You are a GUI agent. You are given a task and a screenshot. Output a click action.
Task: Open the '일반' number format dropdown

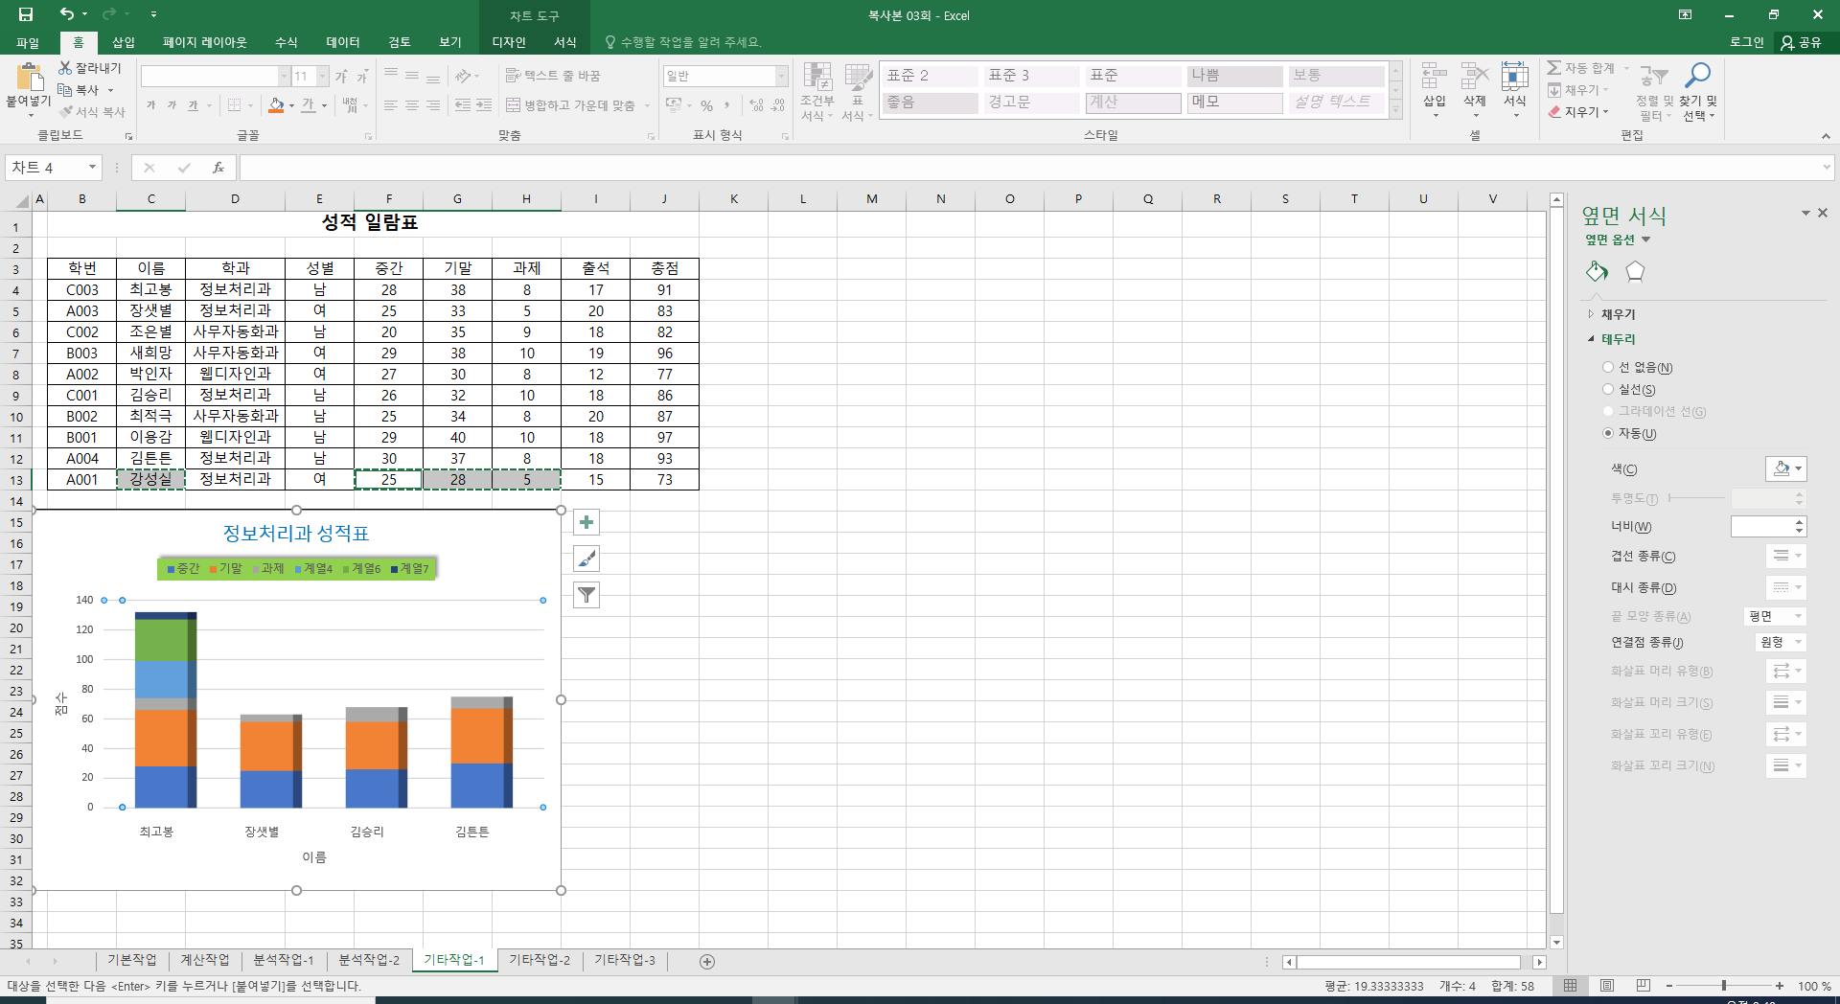pyautogui.click(x=781, y=76)
